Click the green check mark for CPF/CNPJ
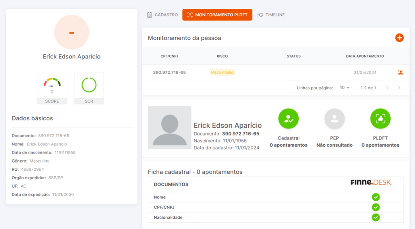 click(376, 207)
